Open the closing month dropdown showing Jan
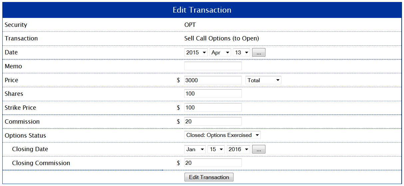 pos(195,149)
